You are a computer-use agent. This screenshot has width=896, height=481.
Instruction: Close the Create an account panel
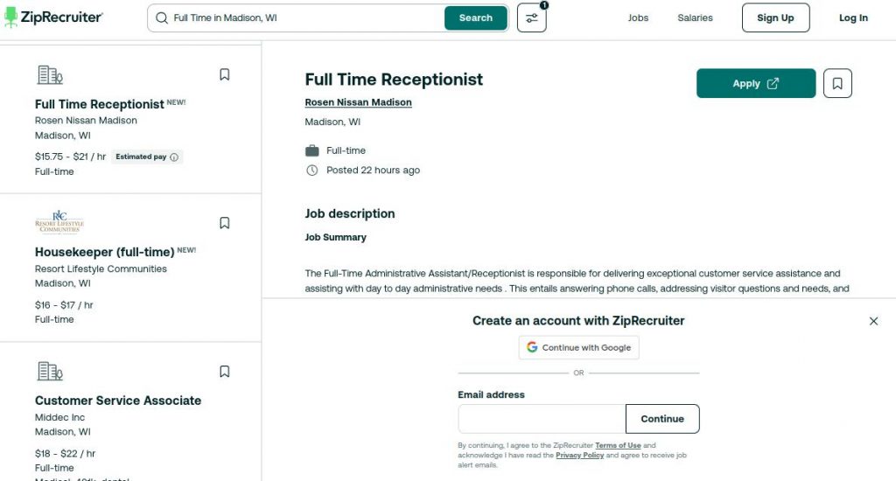tap(873, 321)
